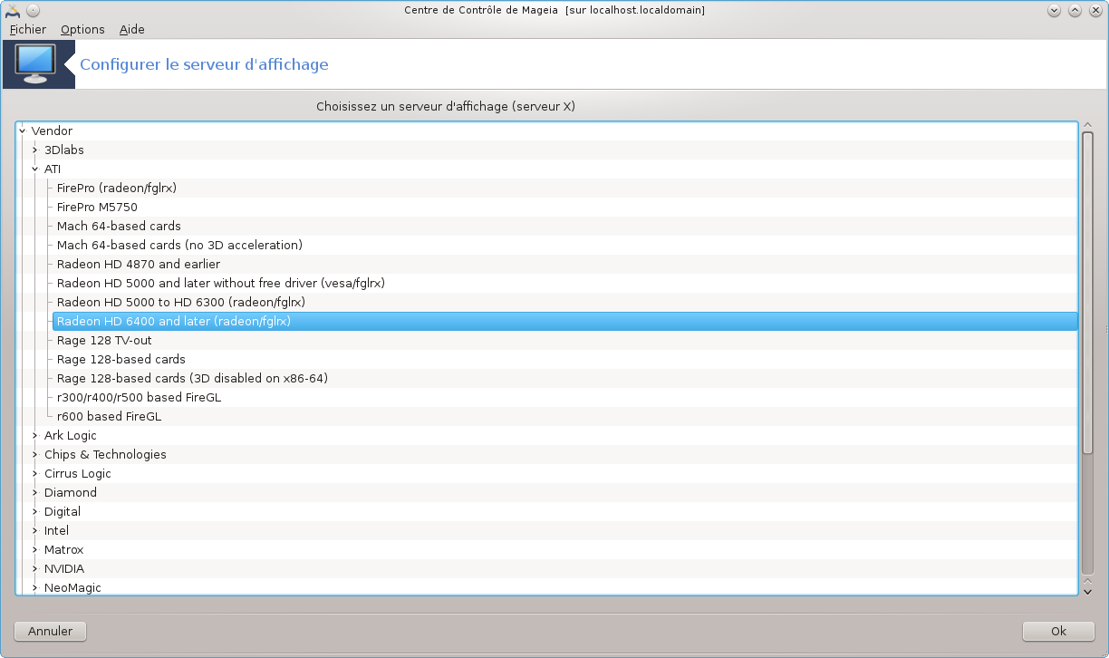The height and width of the screenshot is (658, 1109).
Task: Click the Ark Logic label
Action: [x=71, y=436]
